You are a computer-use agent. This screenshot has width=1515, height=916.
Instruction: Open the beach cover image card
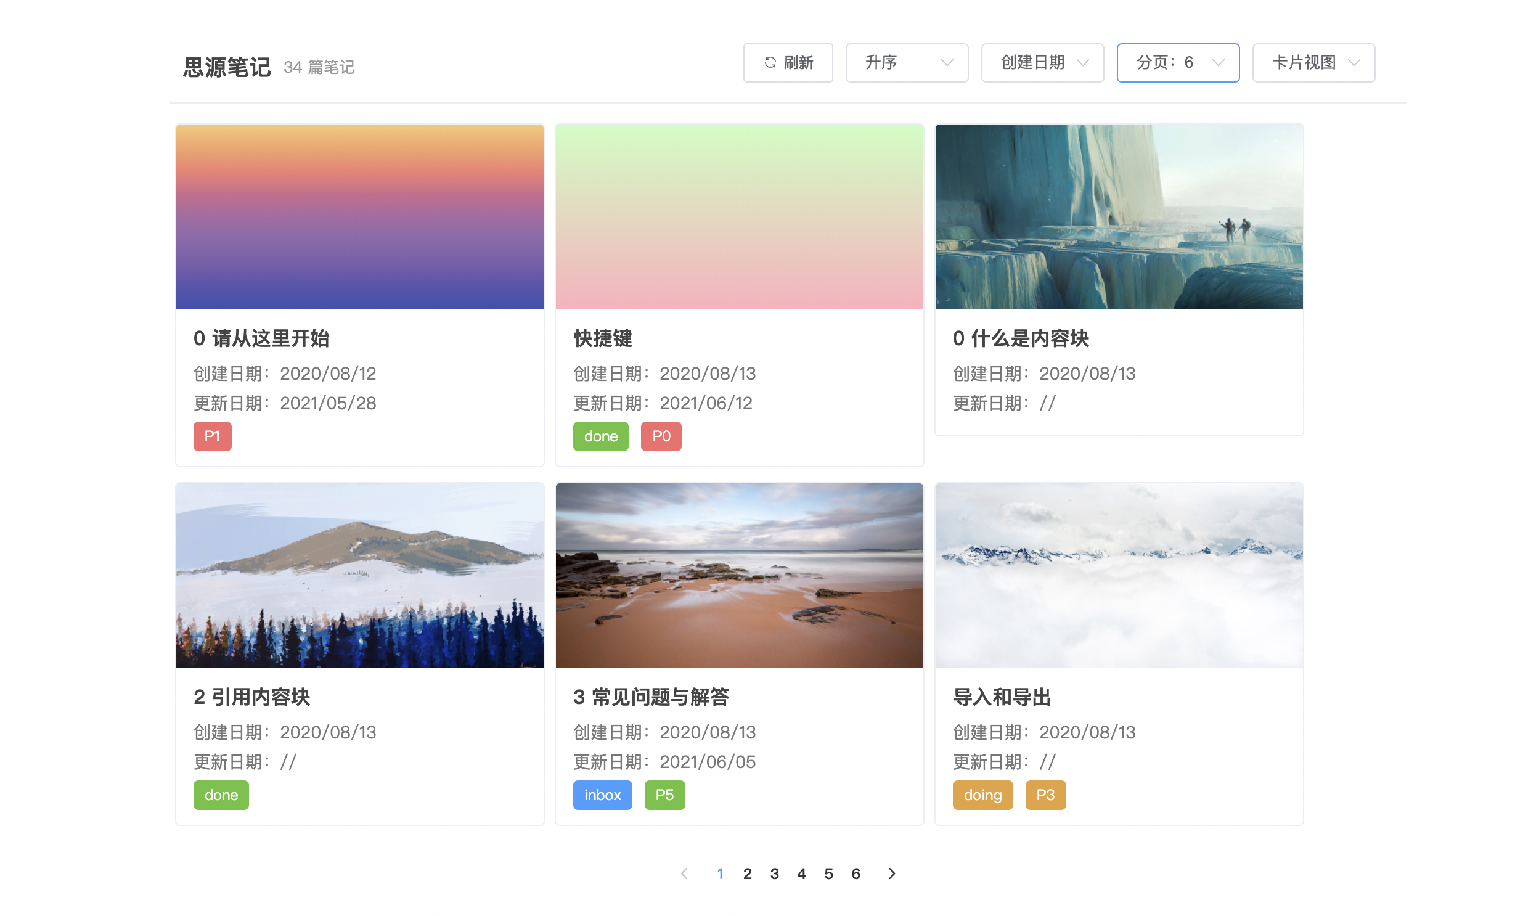pyautogui.click(x=739, y=576)
